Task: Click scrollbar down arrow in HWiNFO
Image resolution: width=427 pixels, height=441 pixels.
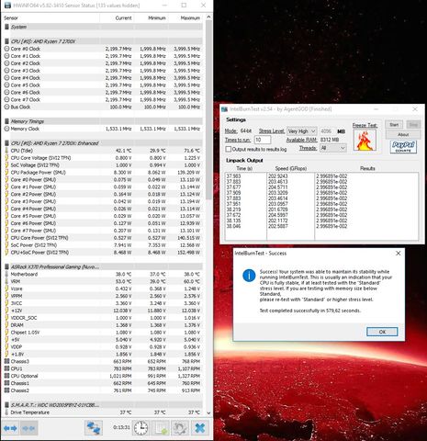Action: click(208, 413)
